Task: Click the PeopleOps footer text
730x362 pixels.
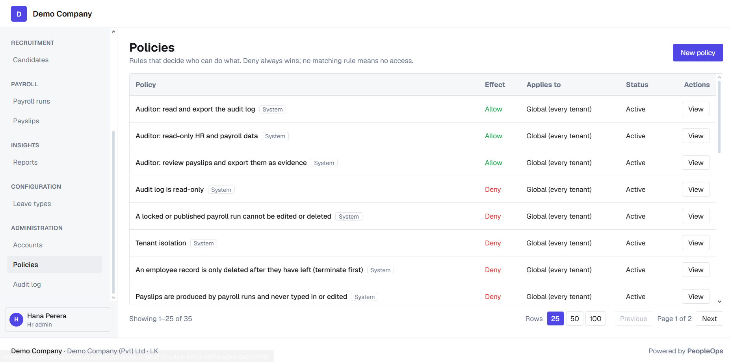Action: click(705, 351)
